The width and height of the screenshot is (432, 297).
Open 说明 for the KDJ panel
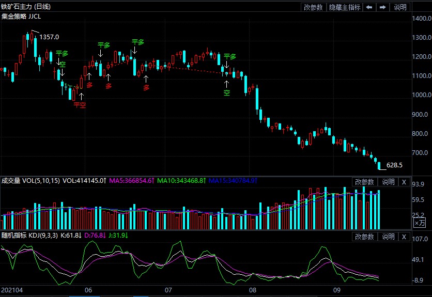[x=388, y=237]
